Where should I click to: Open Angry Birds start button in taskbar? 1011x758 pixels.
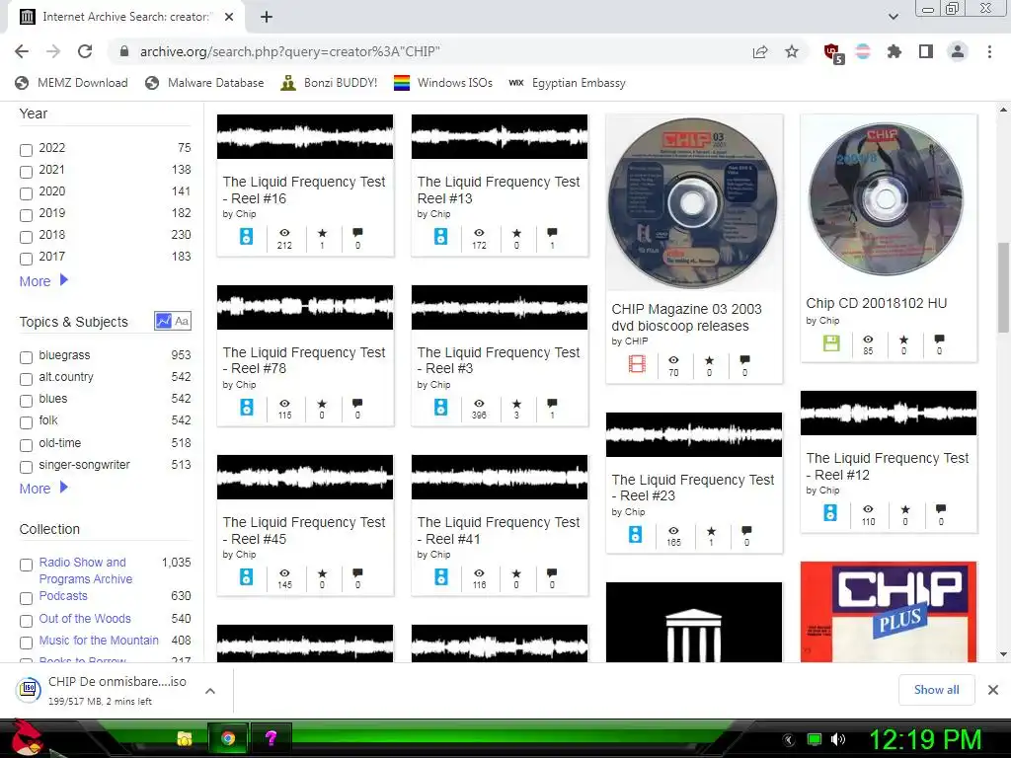coord(26,738)
